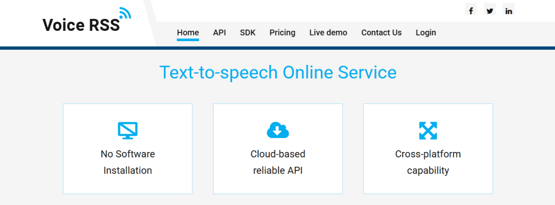The width and height of the screenshot is (555, 205).
Task: Open the Pricing page
Action: click(x=282, y=32)
